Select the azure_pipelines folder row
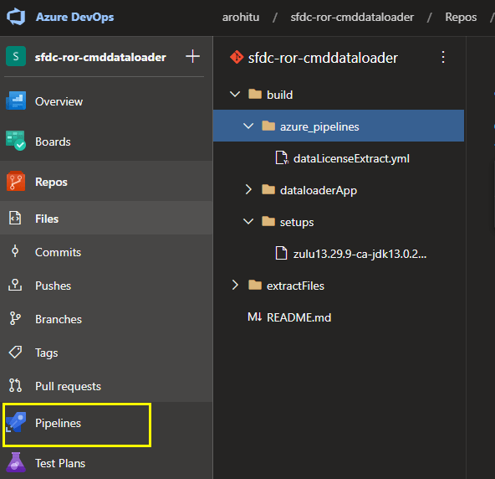The height and width of the screenshot is (479, 495). click(x=339, y=126)
